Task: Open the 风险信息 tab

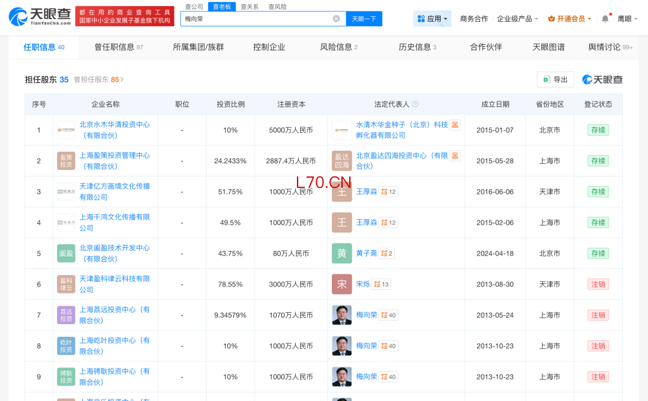Action: click(x=339, y=47)
